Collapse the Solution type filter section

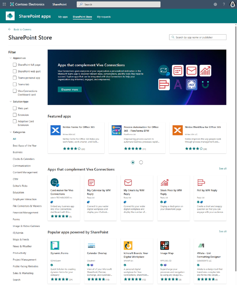click(10, 101)
